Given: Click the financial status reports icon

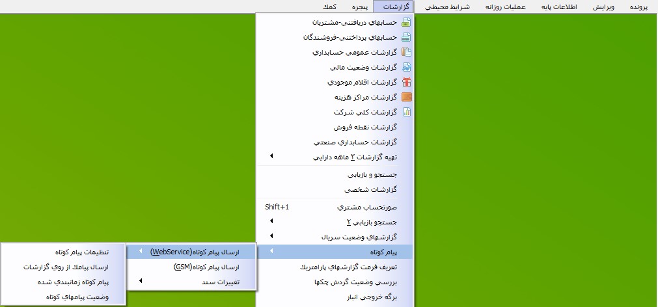Looking at the screenshot, I should point(406,68).
